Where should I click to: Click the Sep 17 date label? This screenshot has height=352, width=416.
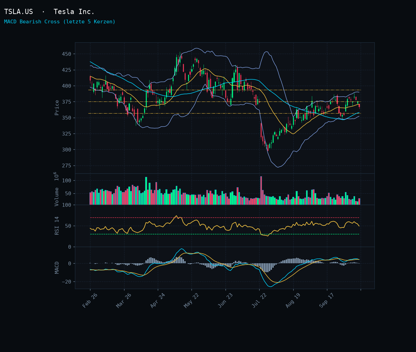point(326,301)
